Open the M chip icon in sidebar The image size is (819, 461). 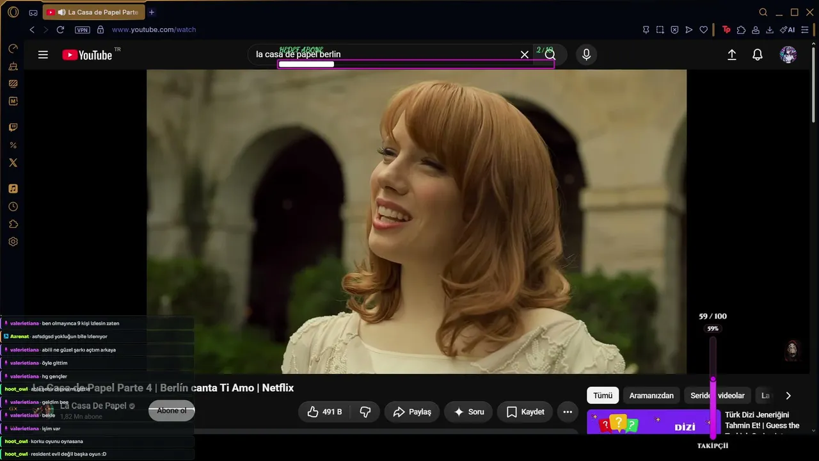[x=13, y=101]
